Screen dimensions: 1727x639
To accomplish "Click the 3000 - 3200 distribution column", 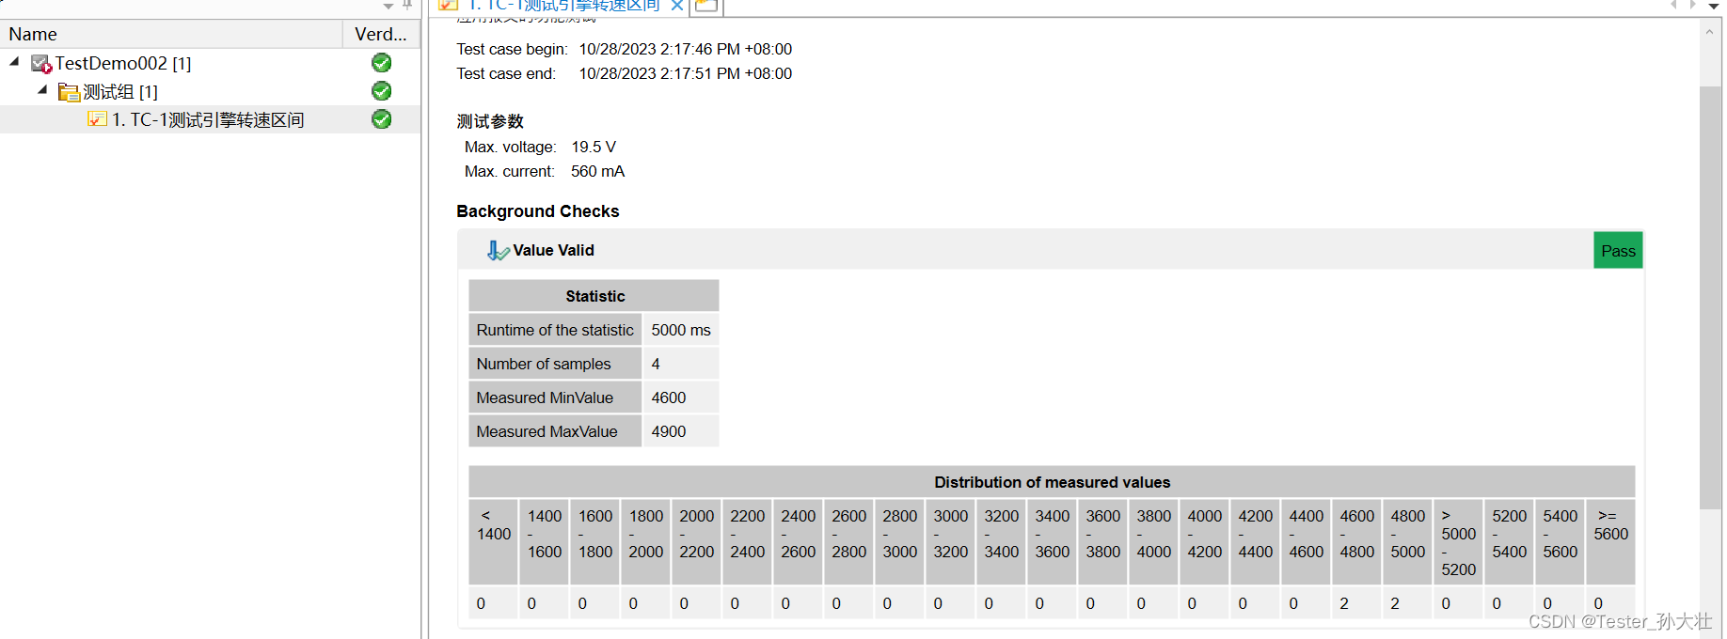I will (951, 542).
